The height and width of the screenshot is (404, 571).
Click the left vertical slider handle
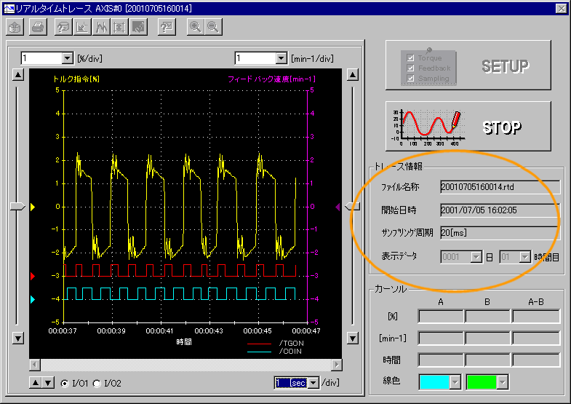coord(17,207)
